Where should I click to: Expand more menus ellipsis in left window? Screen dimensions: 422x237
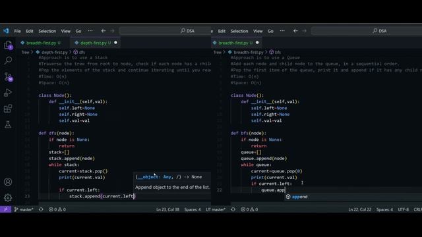tap(90, 31)
